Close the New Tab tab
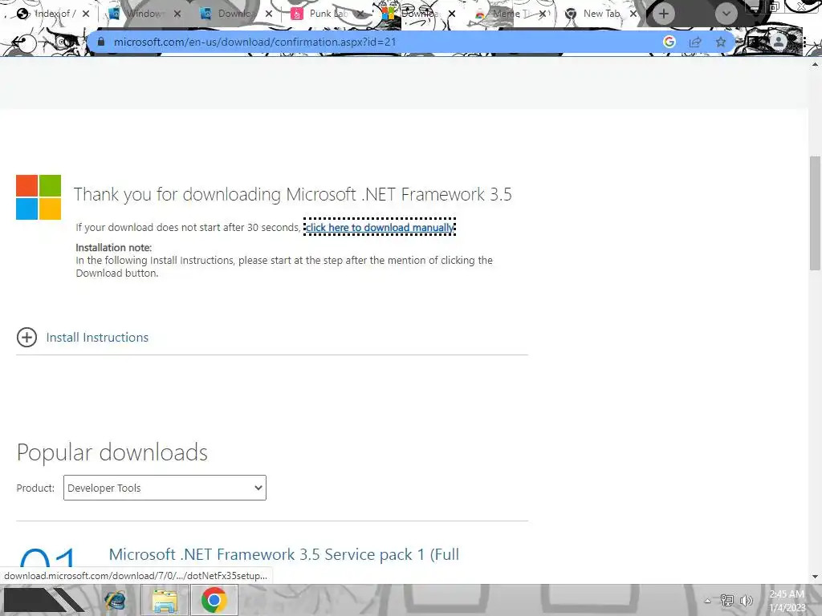This screenshot has width=822, height=616. pyautogui.click(x=633, y=14)
